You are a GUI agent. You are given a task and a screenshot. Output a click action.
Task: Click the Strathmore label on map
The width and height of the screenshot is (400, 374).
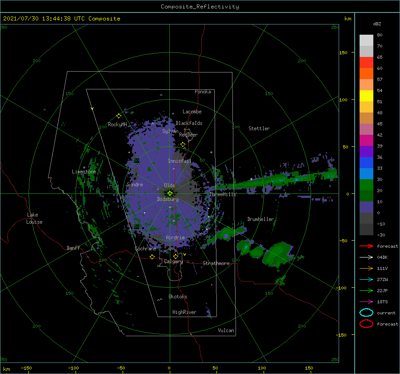[216, 263]
